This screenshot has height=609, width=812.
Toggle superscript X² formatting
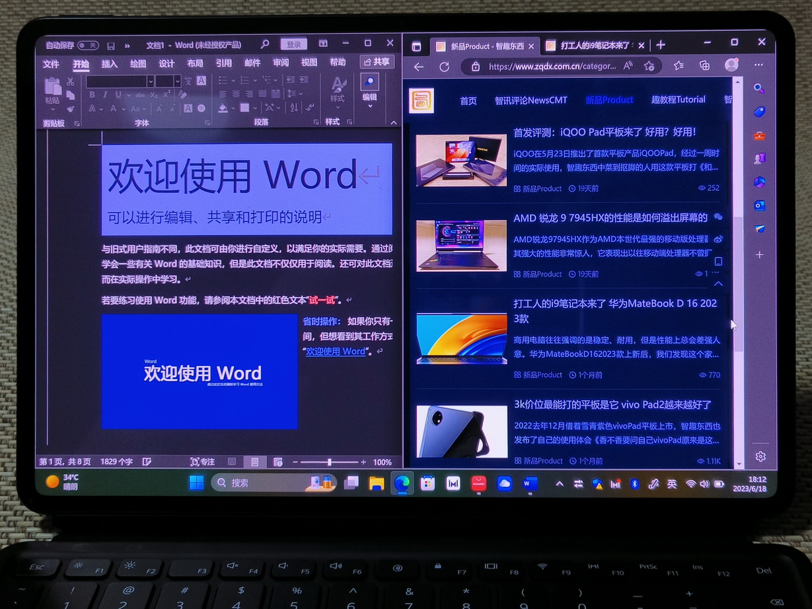point(168,95)
